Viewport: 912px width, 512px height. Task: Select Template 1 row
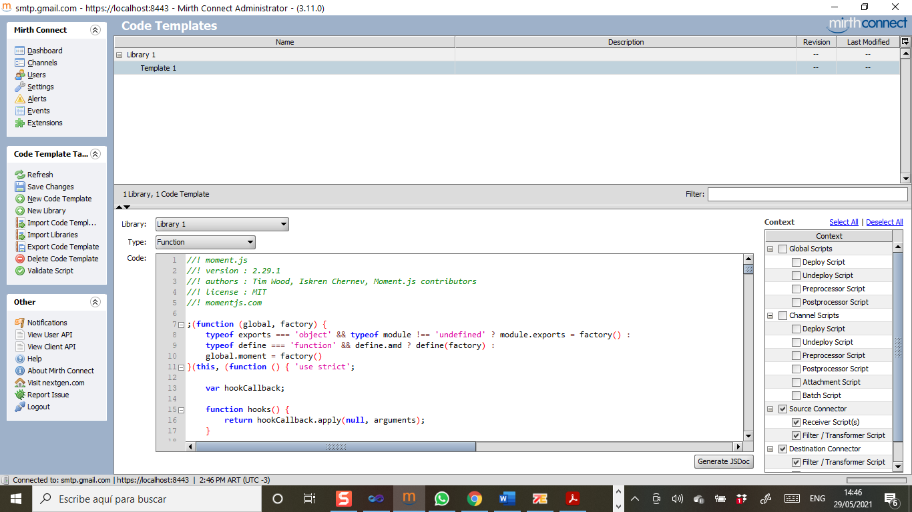(x=507, y=68)
